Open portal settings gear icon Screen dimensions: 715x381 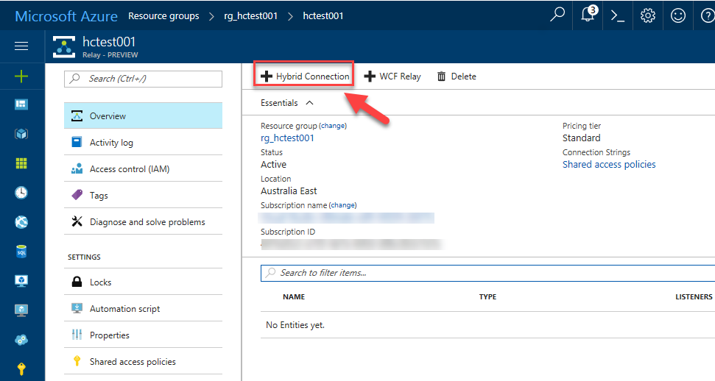click(648, 15)
